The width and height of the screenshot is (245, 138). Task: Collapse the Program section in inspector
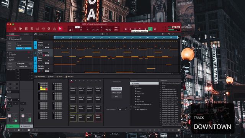tap(8, 58)
